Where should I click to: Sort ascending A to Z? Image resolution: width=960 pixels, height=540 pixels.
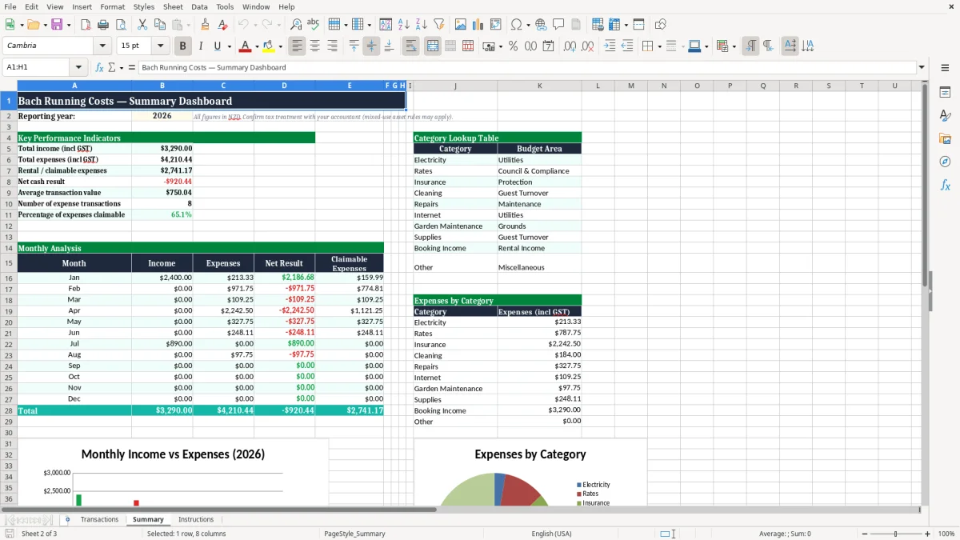point(404,25)
